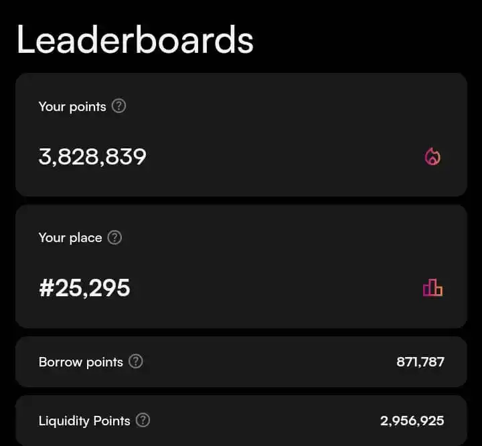Click the "Liquidity Points" label text
The width and height of the screenshot is (482, 446).
84,421
